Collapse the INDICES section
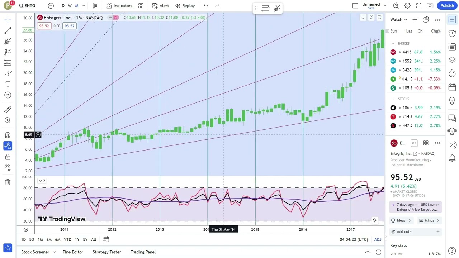This screenshot has width=459, height=258. point(393,43)
